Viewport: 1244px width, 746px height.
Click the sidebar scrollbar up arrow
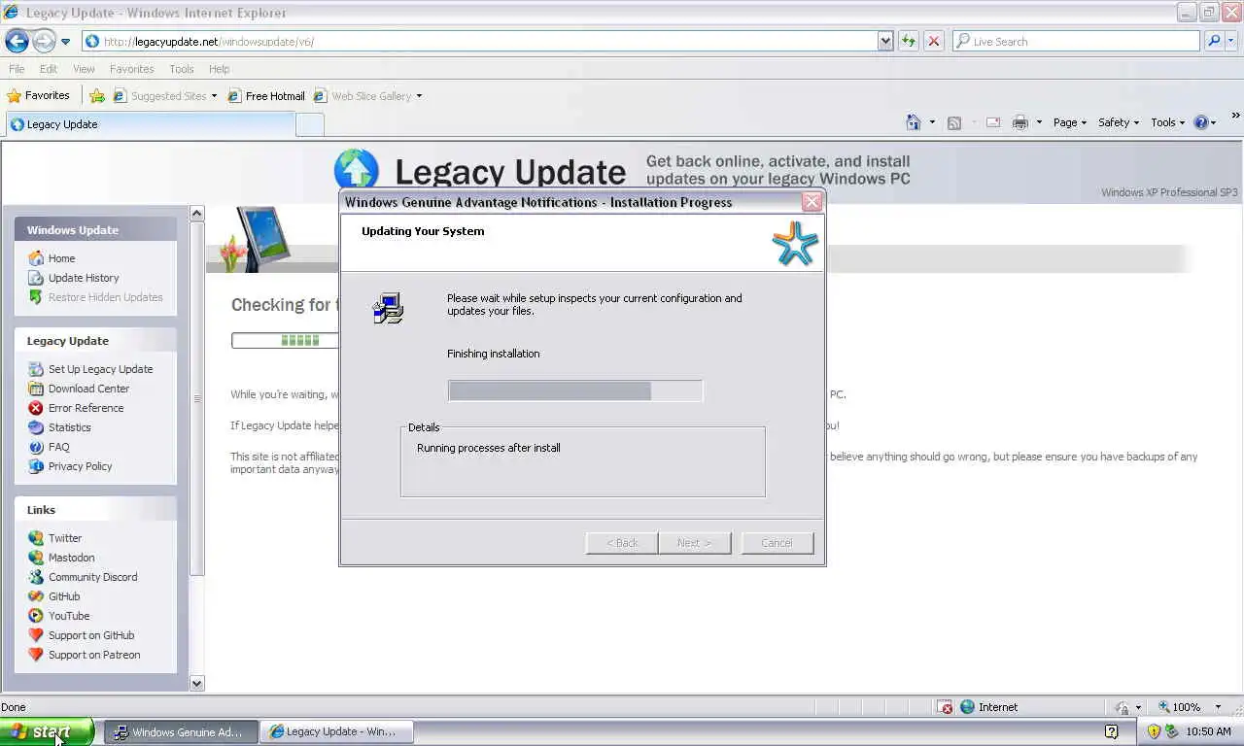pos(197,214)
